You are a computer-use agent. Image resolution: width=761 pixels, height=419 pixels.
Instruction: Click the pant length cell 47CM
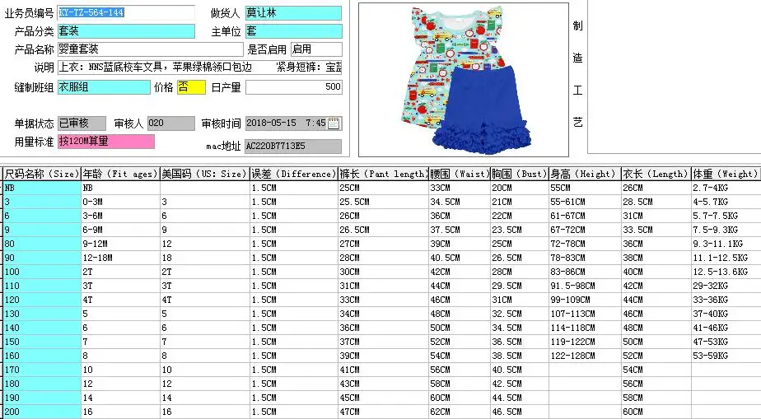[x=383, y=412]
